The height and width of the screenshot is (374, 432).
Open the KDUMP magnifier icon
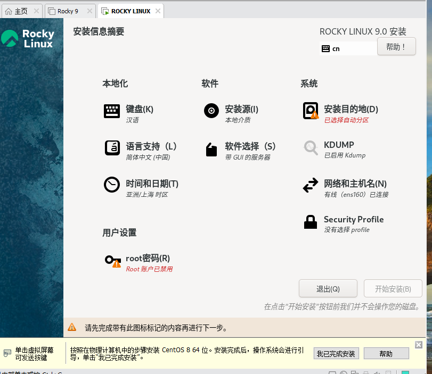pyautogui.click(x=311, y=148)
